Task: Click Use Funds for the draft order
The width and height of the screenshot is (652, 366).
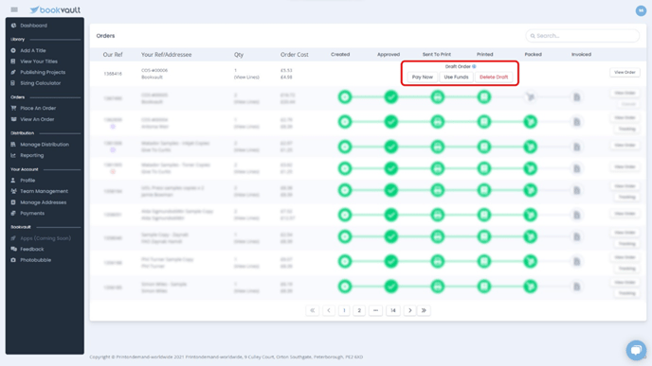Action: tap(456, 78)
